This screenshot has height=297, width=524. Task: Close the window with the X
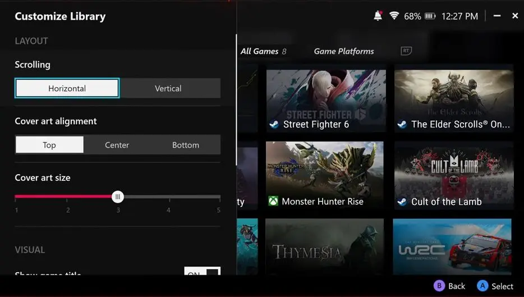(515, 16)
